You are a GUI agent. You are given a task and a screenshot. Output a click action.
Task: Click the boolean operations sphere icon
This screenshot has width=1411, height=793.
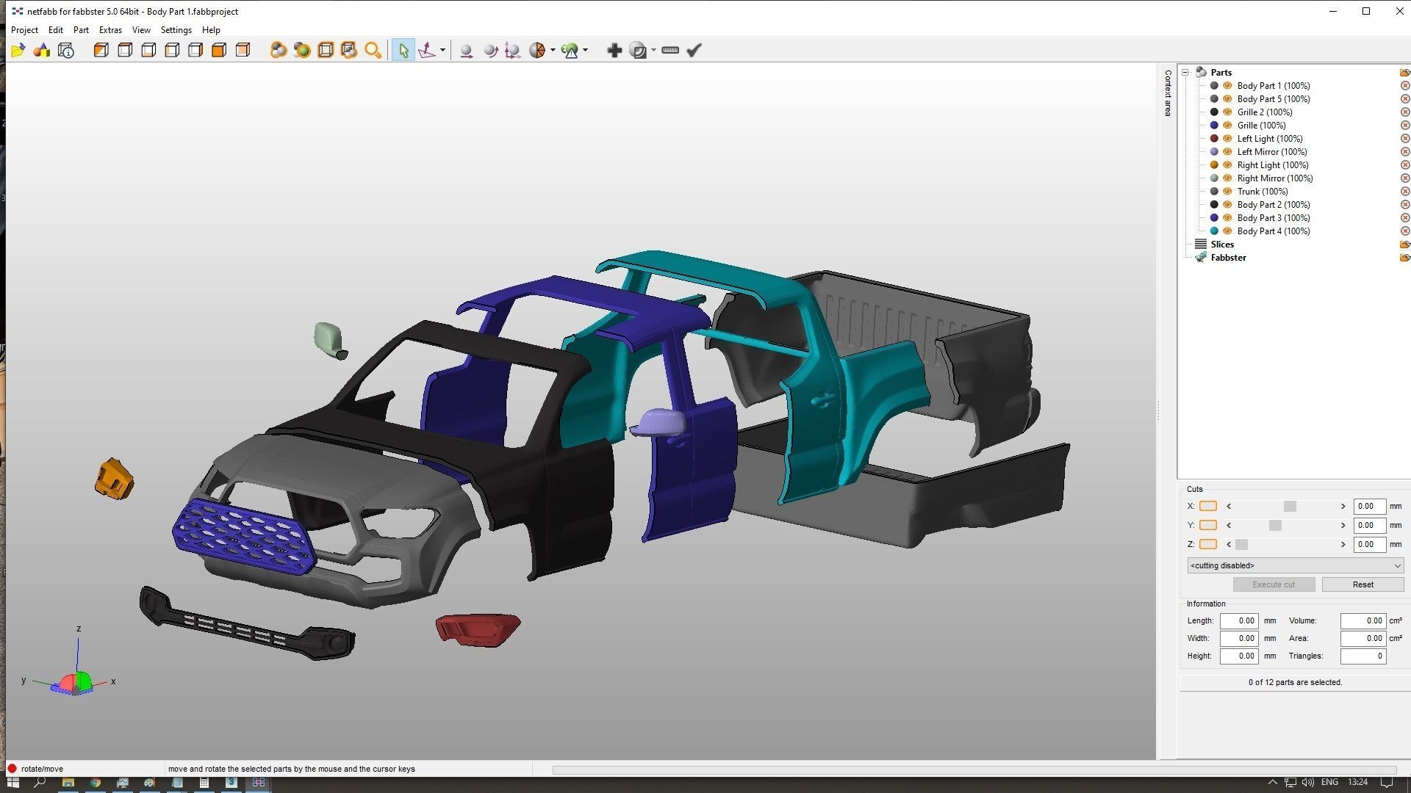coord(639,51)
